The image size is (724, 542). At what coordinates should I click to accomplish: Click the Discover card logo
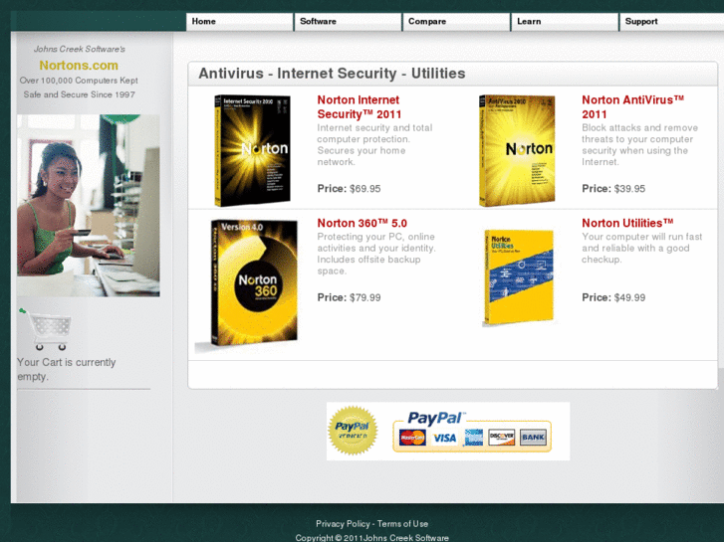(502, 438)
